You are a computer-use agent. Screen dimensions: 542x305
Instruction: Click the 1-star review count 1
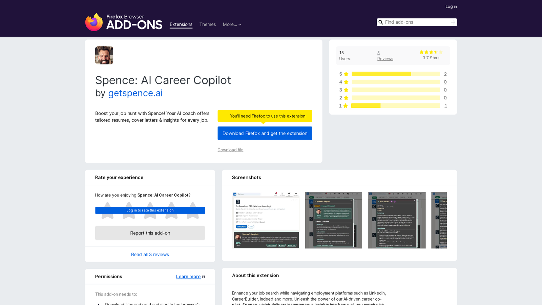point(446,106)
